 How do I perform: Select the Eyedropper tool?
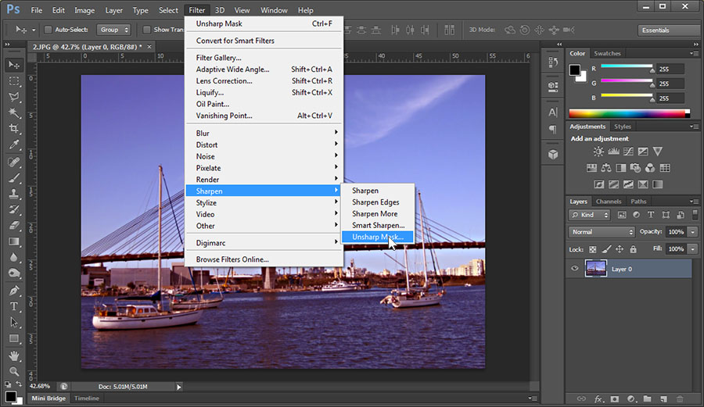tap(14, 145)
